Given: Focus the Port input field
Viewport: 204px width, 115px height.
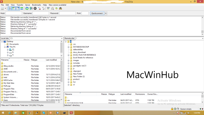Looking at the screenshot, I should point(85,13).
